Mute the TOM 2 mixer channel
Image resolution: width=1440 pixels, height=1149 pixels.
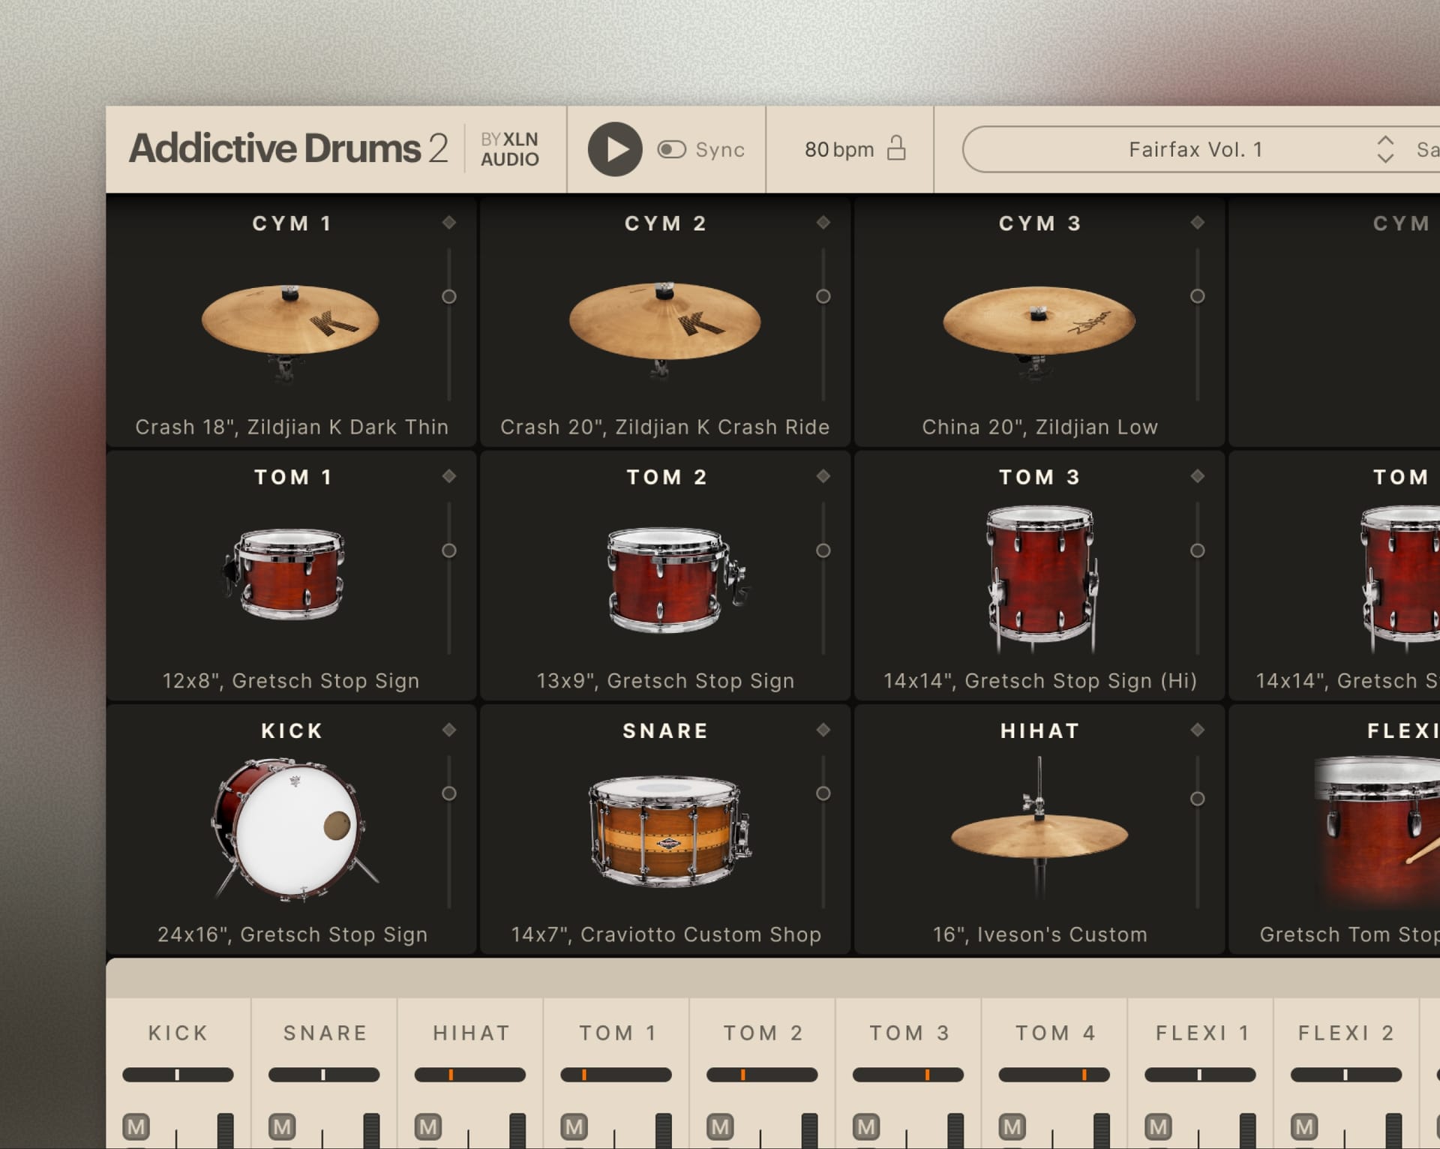[x=720, y=1126]
